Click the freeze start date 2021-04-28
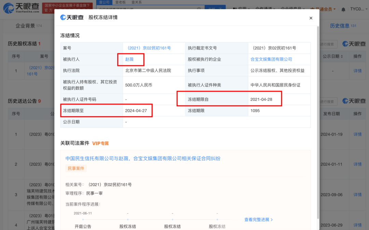 point(261,99)
